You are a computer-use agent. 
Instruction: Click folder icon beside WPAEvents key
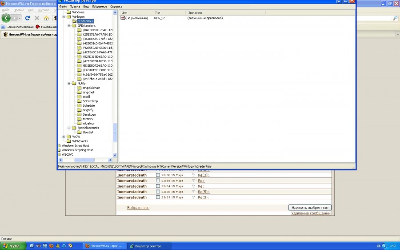68,141
